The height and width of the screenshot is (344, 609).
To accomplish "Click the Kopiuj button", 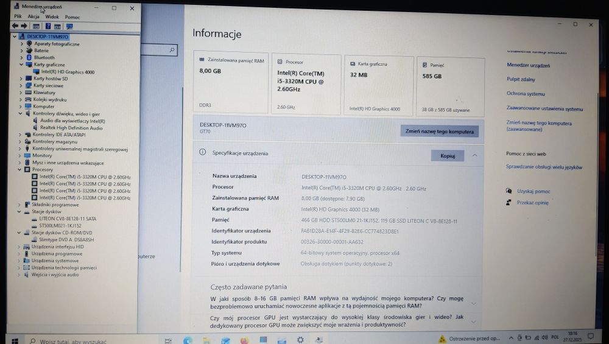I will coord(448,156).
